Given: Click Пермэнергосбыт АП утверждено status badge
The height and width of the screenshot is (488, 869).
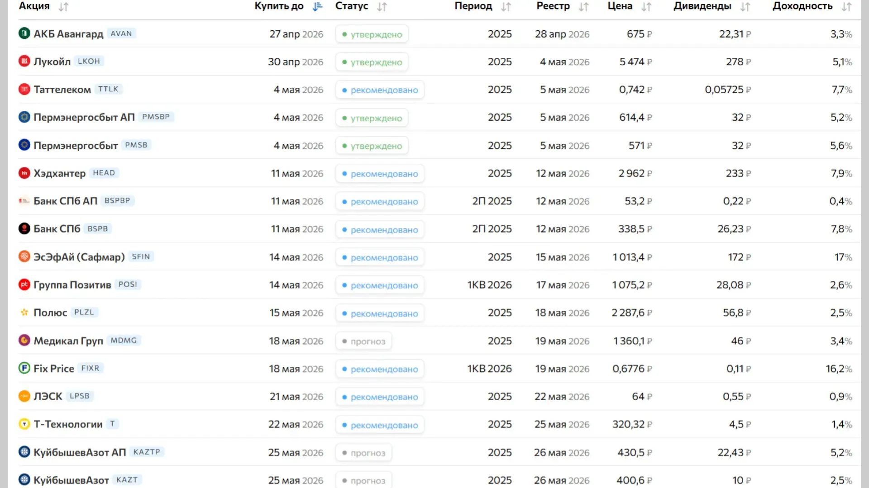Looking at the screenshot, I should 372,118.
